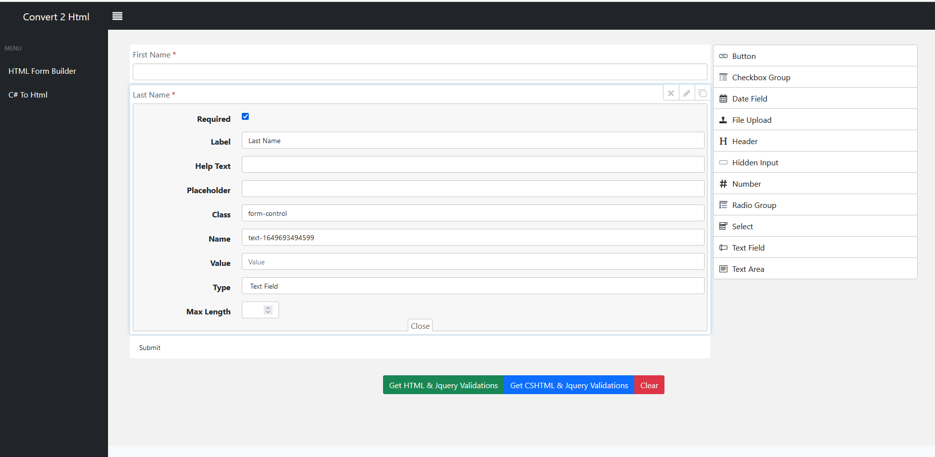
Task: Click the Max Length number input
Action: click(260, 310)
